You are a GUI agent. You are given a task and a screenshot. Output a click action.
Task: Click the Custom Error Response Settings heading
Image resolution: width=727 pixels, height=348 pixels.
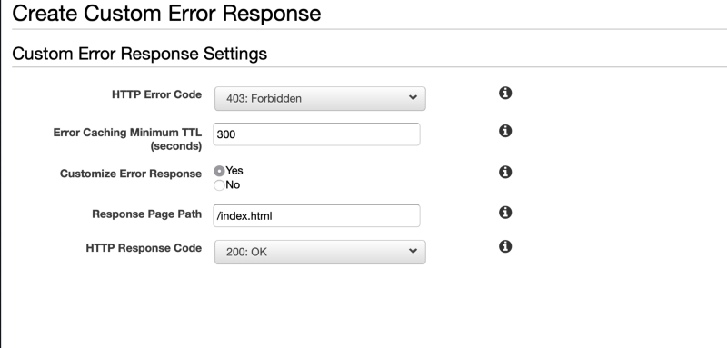pos(140,54)
